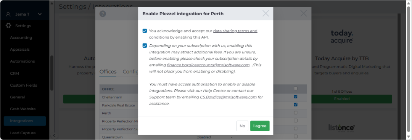This screenshot has height=140, width=412.
Task: Click the CS.Boxdice support email link
Action: click(x=228, y=97)
